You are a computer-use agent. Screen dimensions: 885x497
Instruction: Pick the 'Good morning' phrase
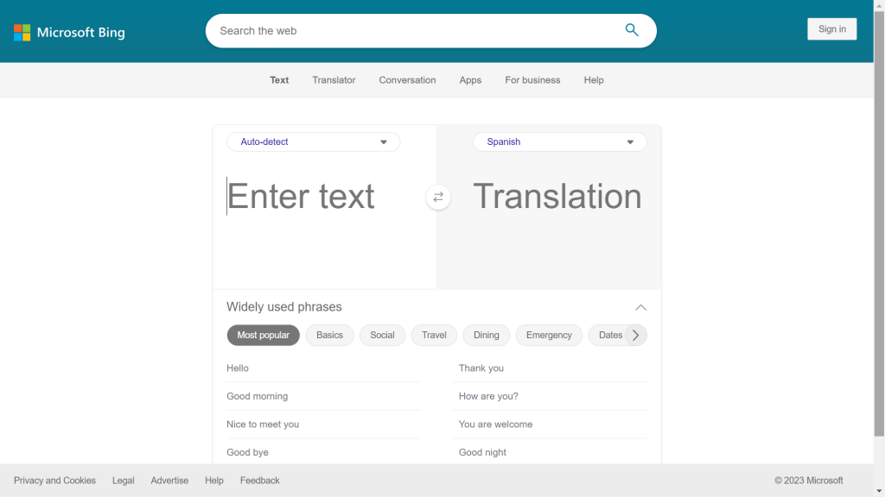pos(258,397)
